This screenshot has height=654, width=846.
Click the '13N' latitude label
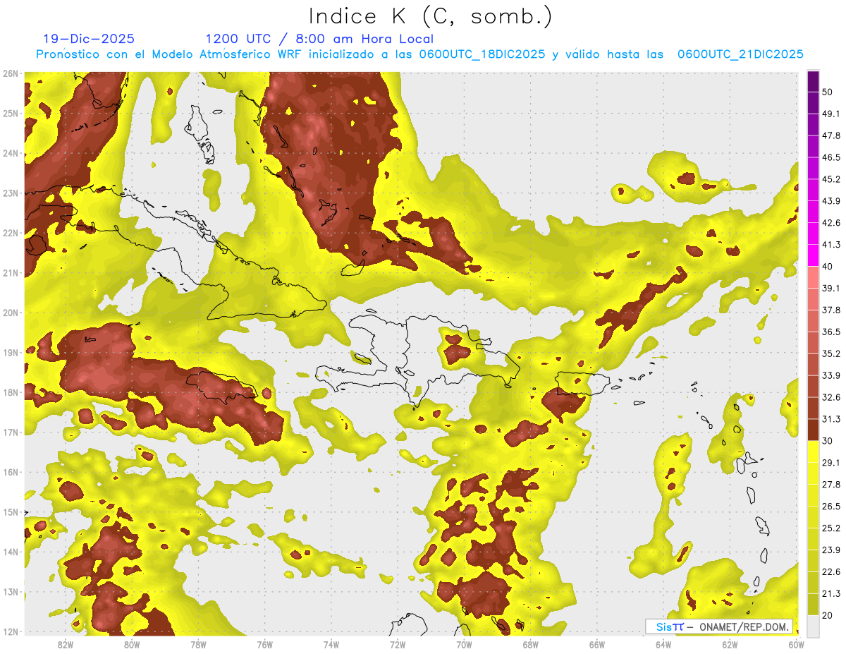[x=11, y=591]
